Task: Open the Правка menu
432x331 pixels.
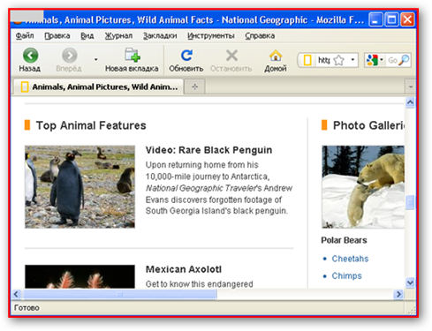Action: pos(57,36)
